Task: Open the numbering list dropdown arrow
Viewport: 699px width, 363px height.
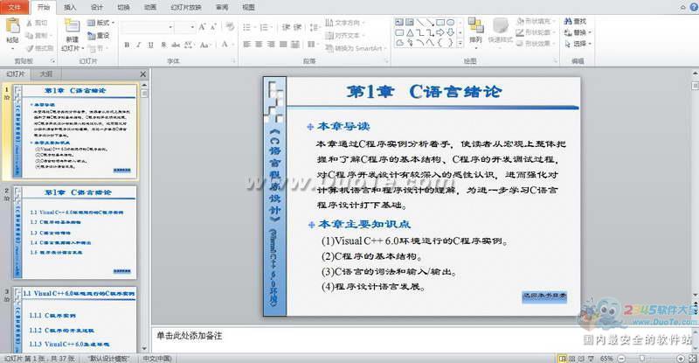Action: coord(273,28)
